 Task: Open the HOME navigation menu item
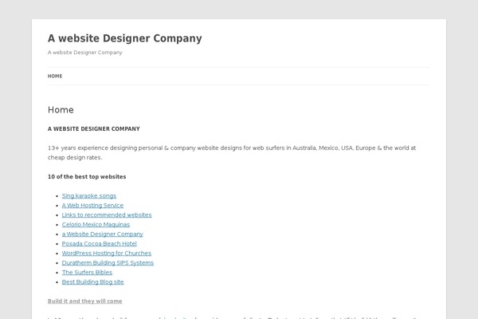55,77
